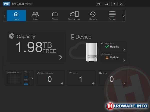150x112 pixels.
Task: Click the firmware warning triangle icon
Action: coord(107,57)
